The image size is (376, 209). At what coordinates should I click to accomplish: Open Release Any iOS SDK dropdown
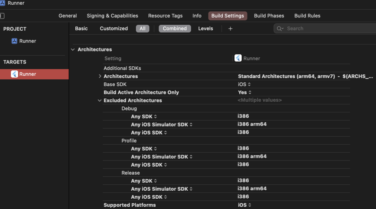coord(149,197)
